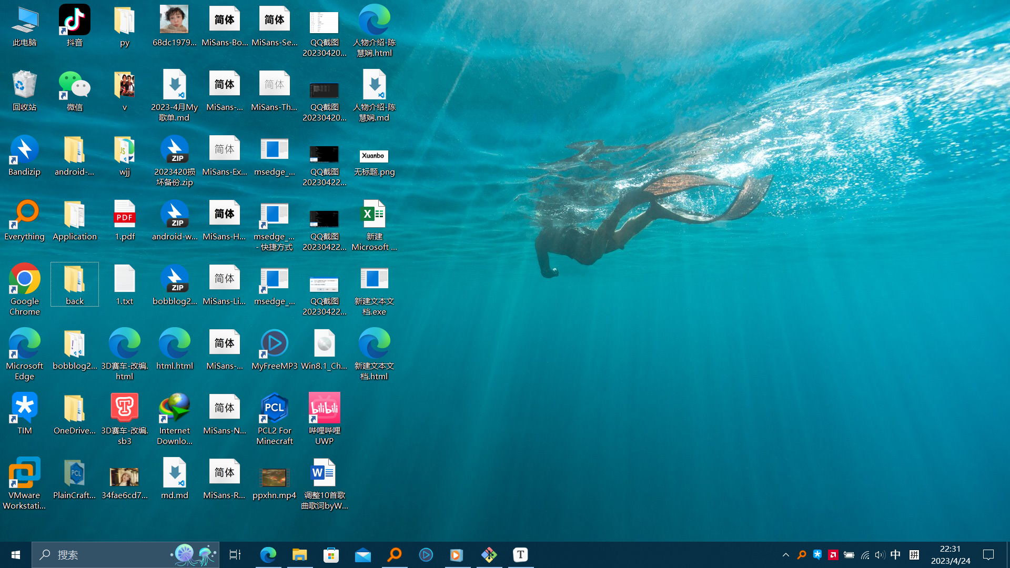
Task: Select the 68dc1979... image thumbnail
Action: [x=175, y=25]
